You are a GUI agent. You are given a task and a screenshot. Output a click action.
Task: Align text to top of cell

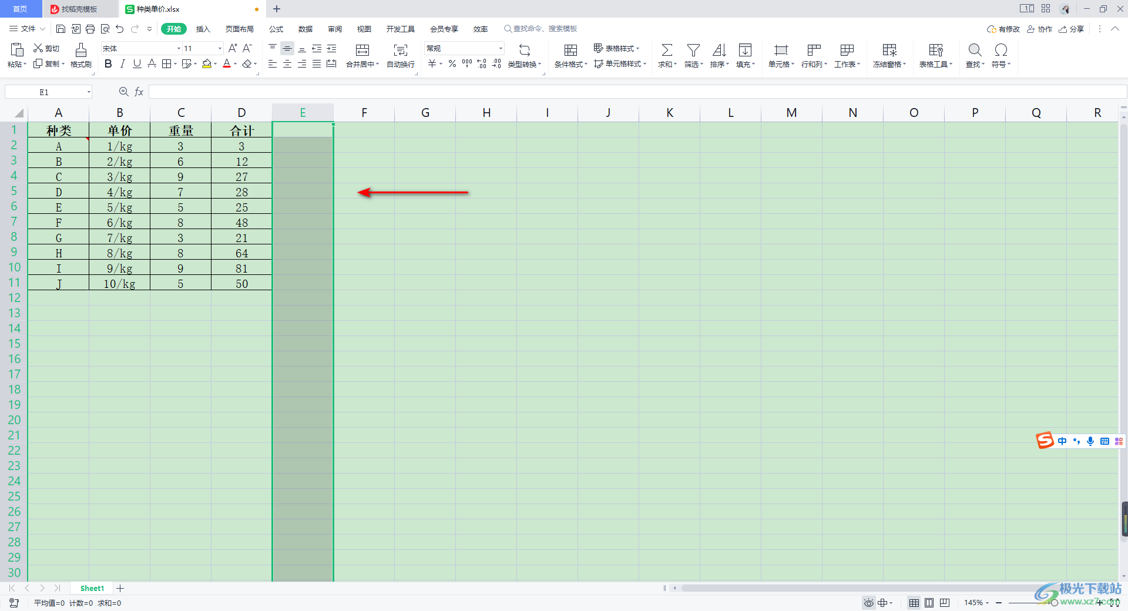(273, 48)
